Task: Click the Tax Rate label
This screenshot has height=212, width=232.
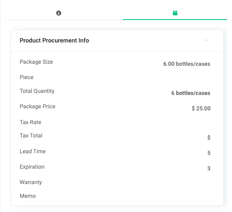Action: pyautogui.click(x=30, y=122)
